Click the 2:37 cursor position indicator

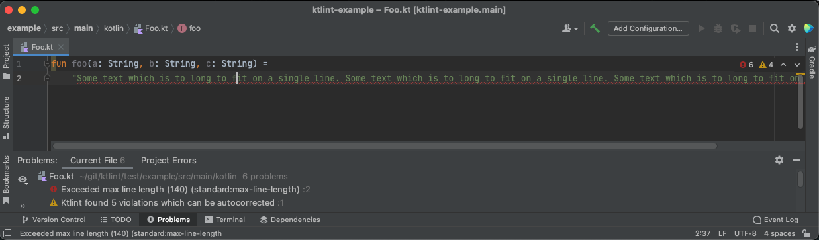pyautogui.click(x=703, y=233)
